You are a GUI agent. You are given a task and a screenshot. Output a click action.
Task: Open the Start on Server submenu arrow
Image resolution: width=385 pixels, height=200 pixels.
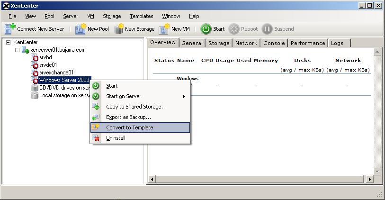(x=184, y=96)
